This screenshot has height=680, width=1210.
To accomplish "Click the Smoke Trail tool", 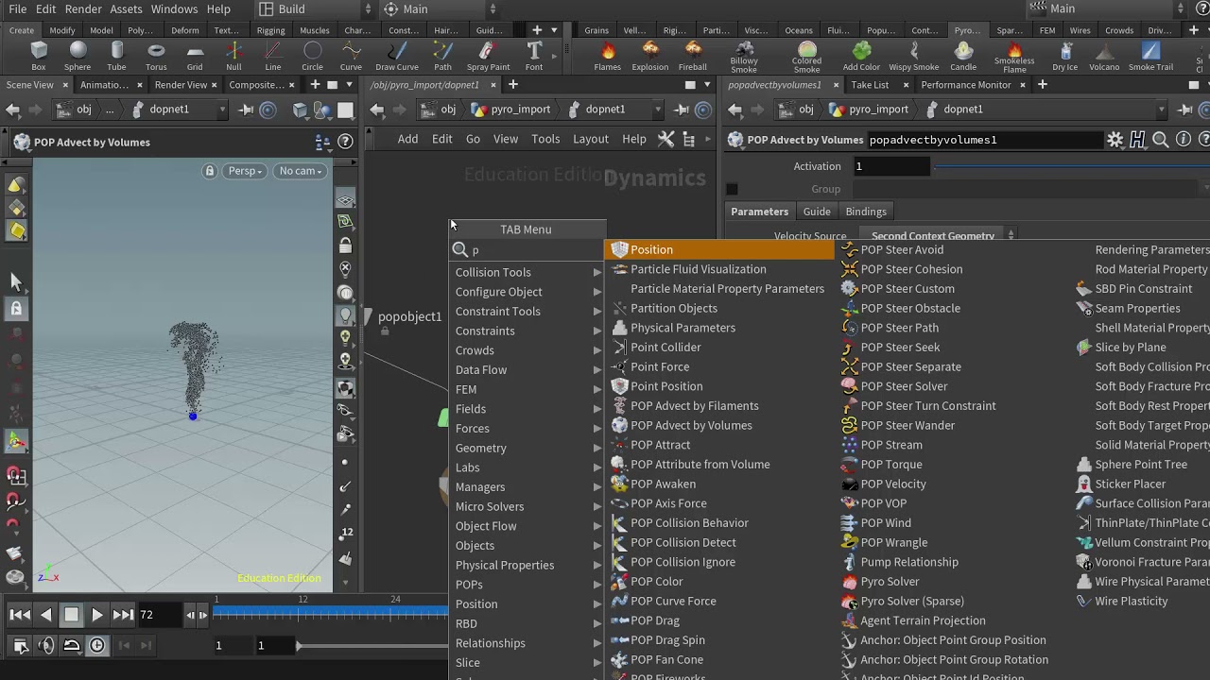I will pyautogui.click(x=1150, y=56).
